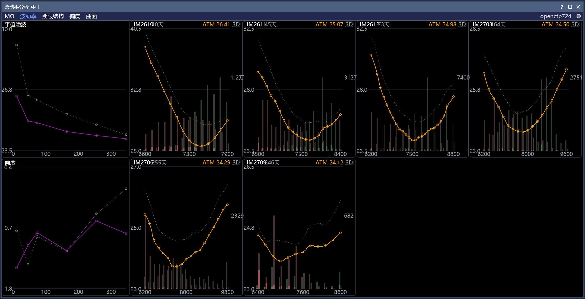
Task: Toggle 3D view on IM2611 chart
Action: coord(349,24)
